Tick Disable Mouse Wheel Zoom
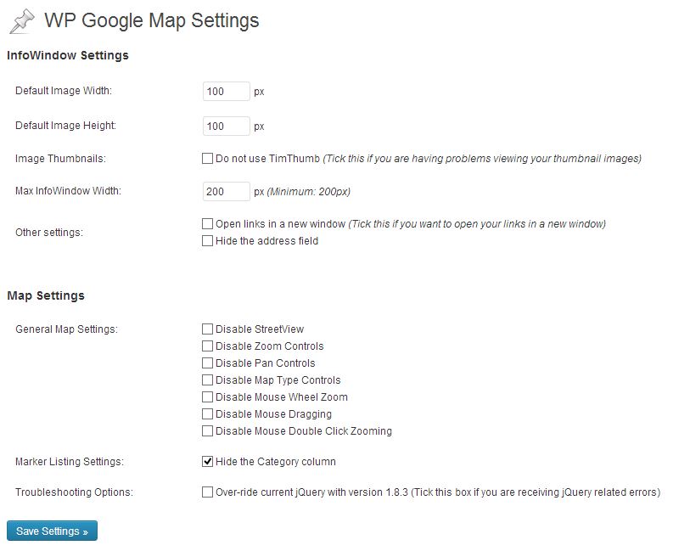The height and width of the screenshot is (551, 690). (207, 397)
